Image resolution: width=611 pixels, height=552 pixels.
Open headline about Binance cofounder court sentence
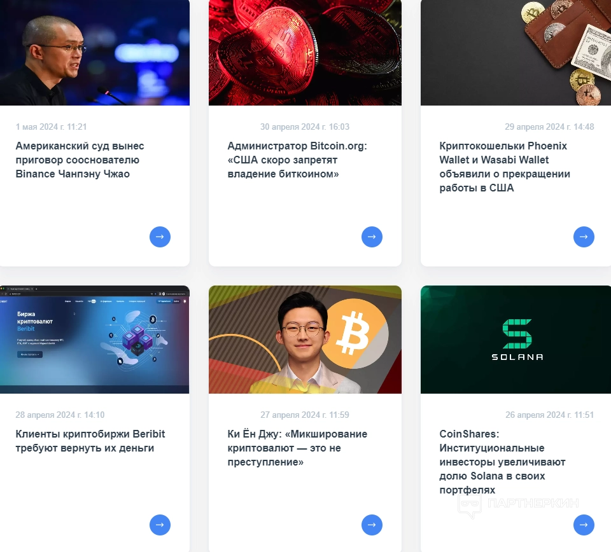click(80, 160)
